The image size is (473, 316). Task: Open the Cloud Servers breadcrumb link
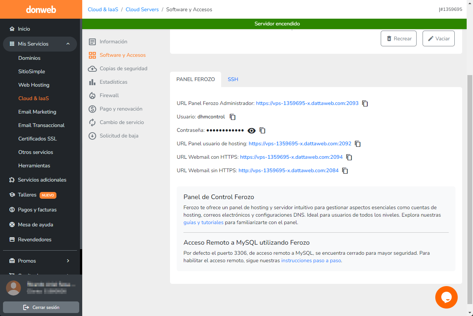(142, 9)
